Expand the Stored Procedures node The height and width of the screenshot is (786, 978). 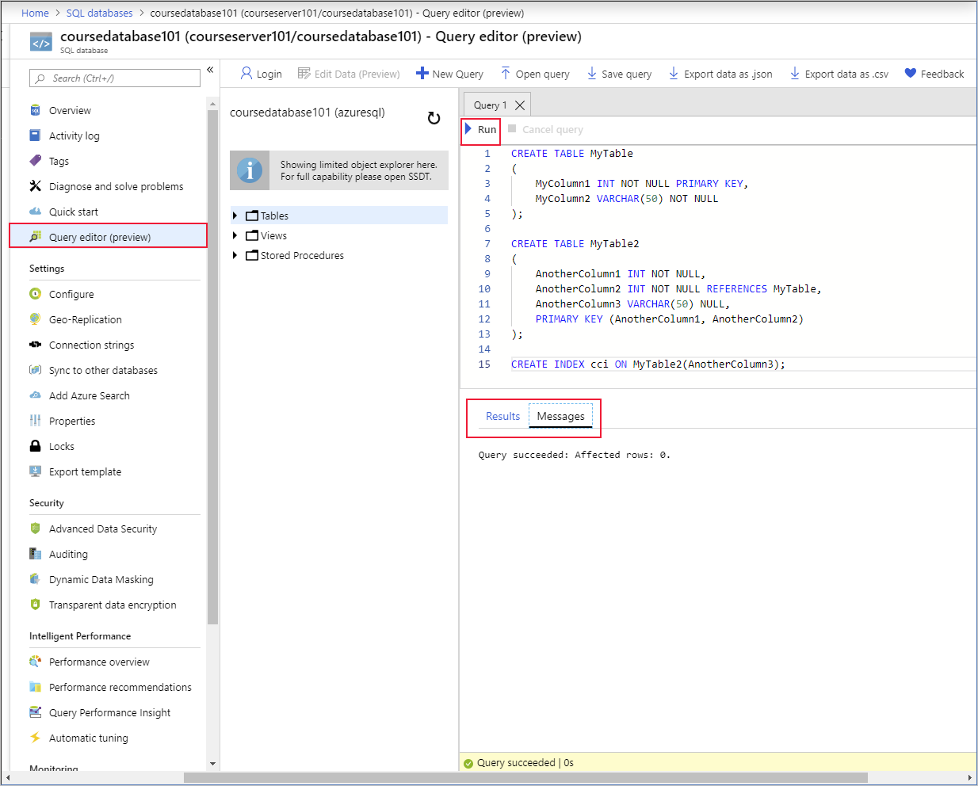click(x=234, y=255)
